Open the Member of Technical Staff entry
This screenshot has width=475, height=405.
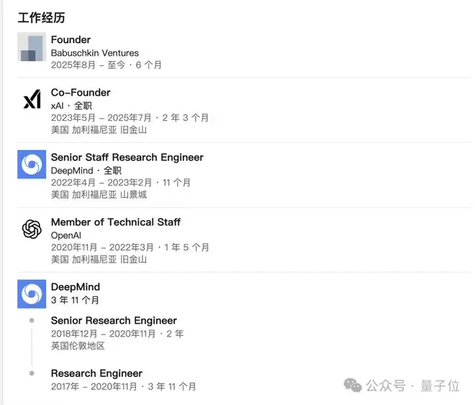coord(115,222)
